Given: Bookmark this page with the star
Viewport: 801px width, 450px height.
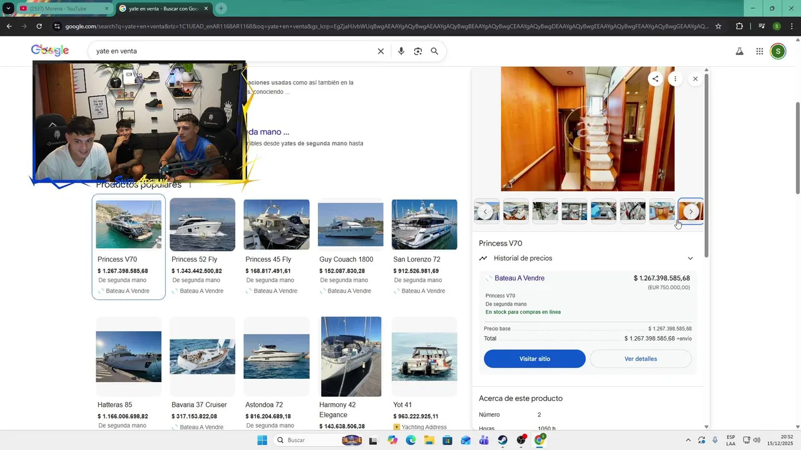Looking at the screenshot, I should [718, 26].
